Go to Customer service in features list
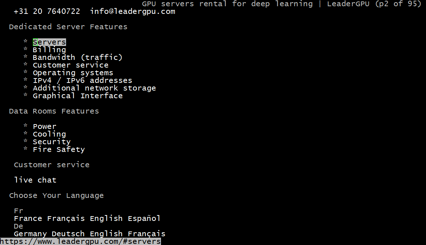 pyautogui.click(x=71, y=65)
